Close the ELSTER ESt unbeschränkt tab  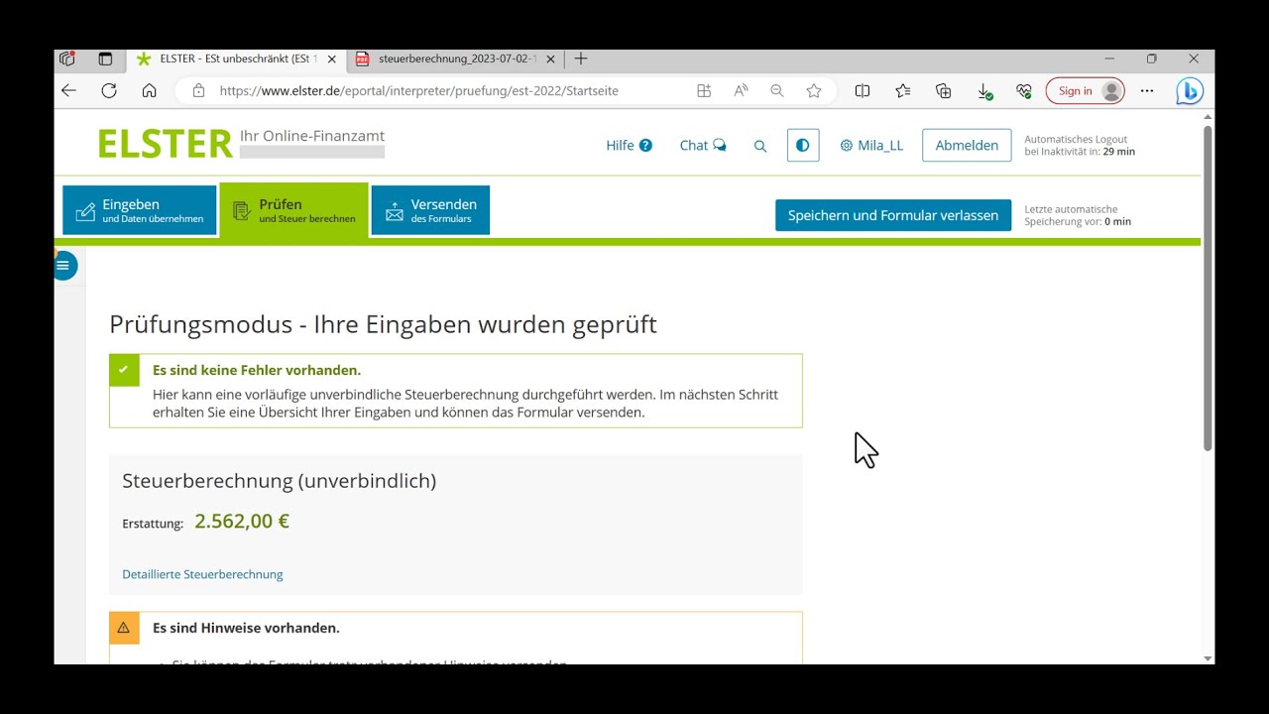pyautogui.click(x=332, y=59)
